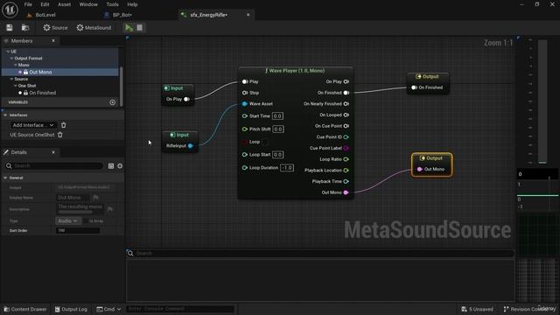Collapse the One Shot tree node
This screenshot has height=315, width=560.
pos(16,86)
